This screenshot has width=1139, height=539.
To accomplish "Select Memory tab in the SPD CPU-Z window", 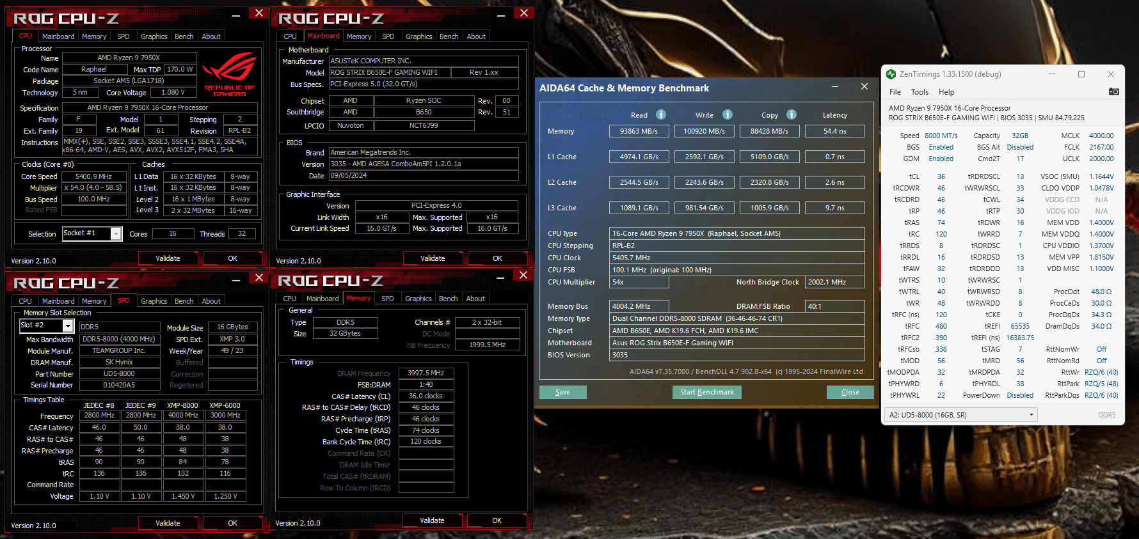I will (94, 301).
